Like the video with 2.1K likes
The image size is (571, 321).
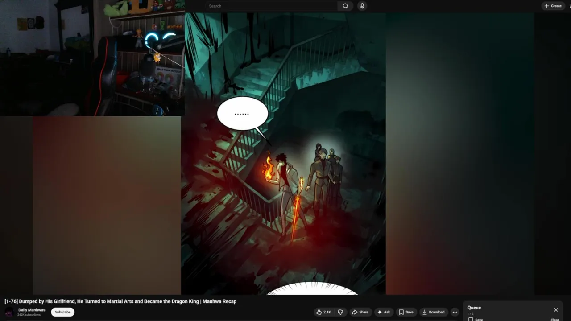324,312
